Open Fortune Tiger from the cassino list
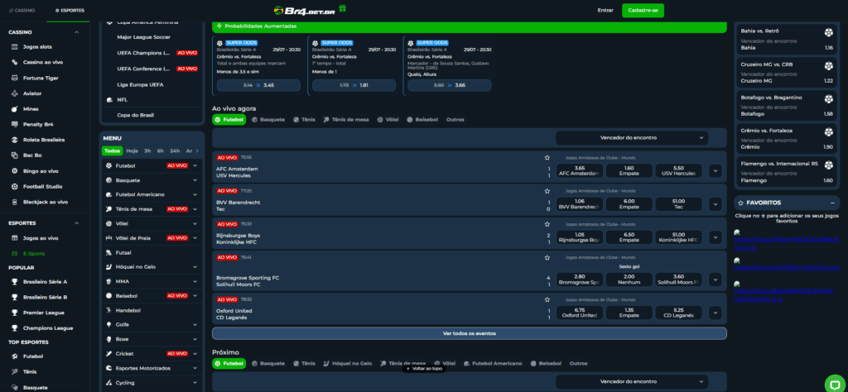Viewport: 848px width, 392px height. (41, 78)
